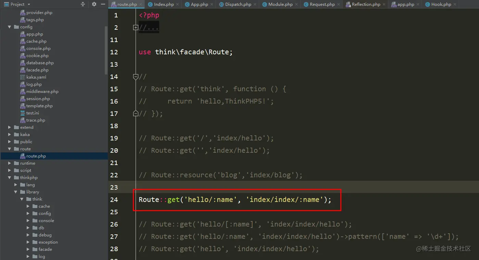This screenshot has height=260, width=479.
Task: Close the Index.php editor tab
Action: tap(178, 4)
